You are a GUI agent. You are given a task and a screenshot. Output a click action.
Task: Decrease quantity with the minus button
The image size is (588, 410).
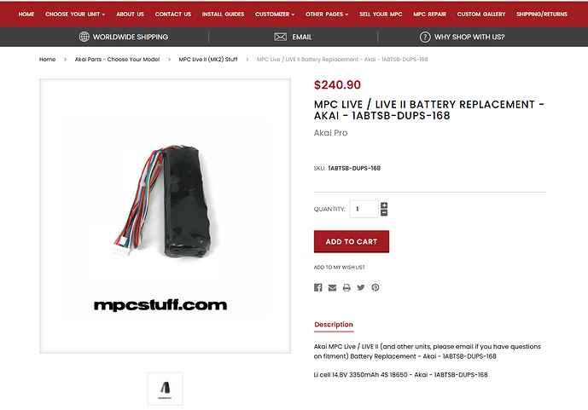[384, 213]
